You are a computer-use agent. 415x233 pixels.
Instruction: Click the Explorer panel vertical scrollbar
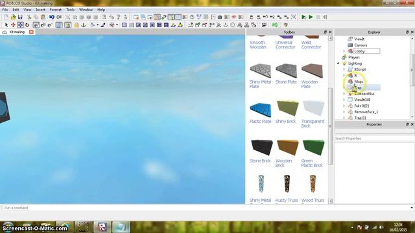412,70
